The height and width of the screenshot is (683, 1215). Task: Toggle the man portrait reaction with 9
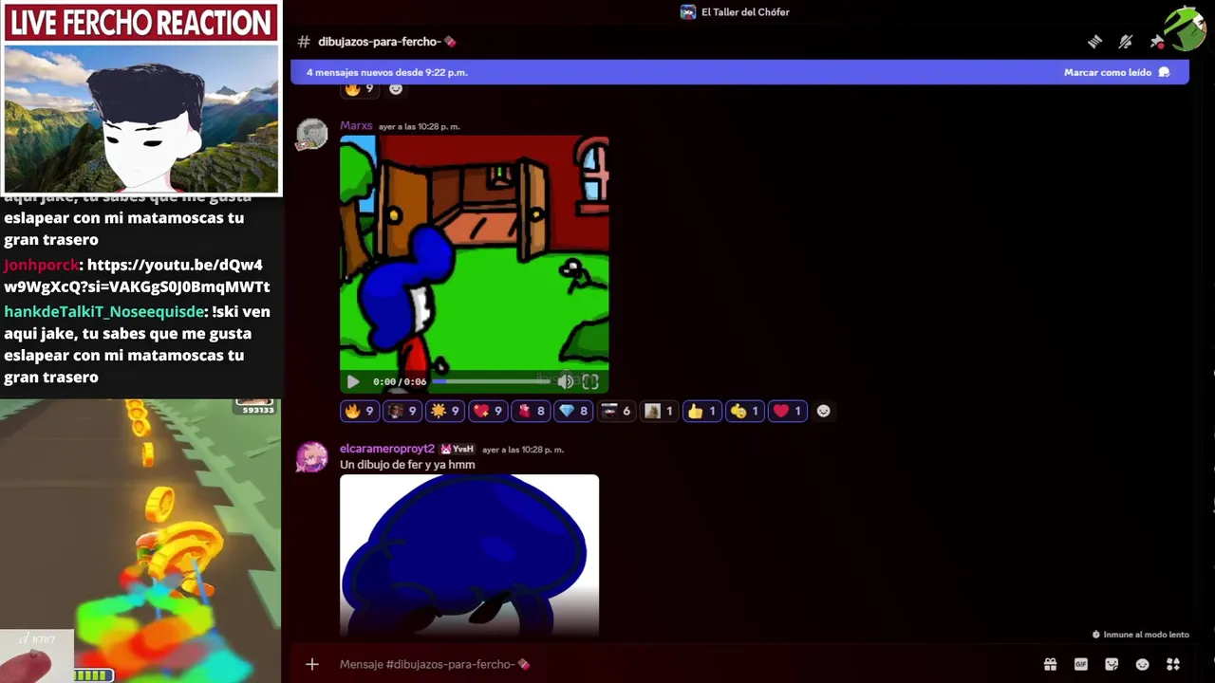coord(402,411)
